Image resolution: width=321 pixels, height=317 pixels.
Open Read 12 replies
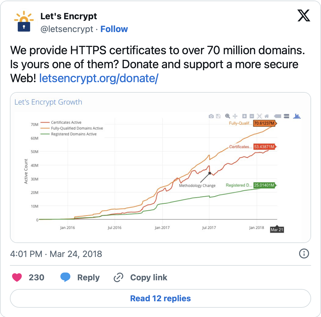(x=160, y=298)
